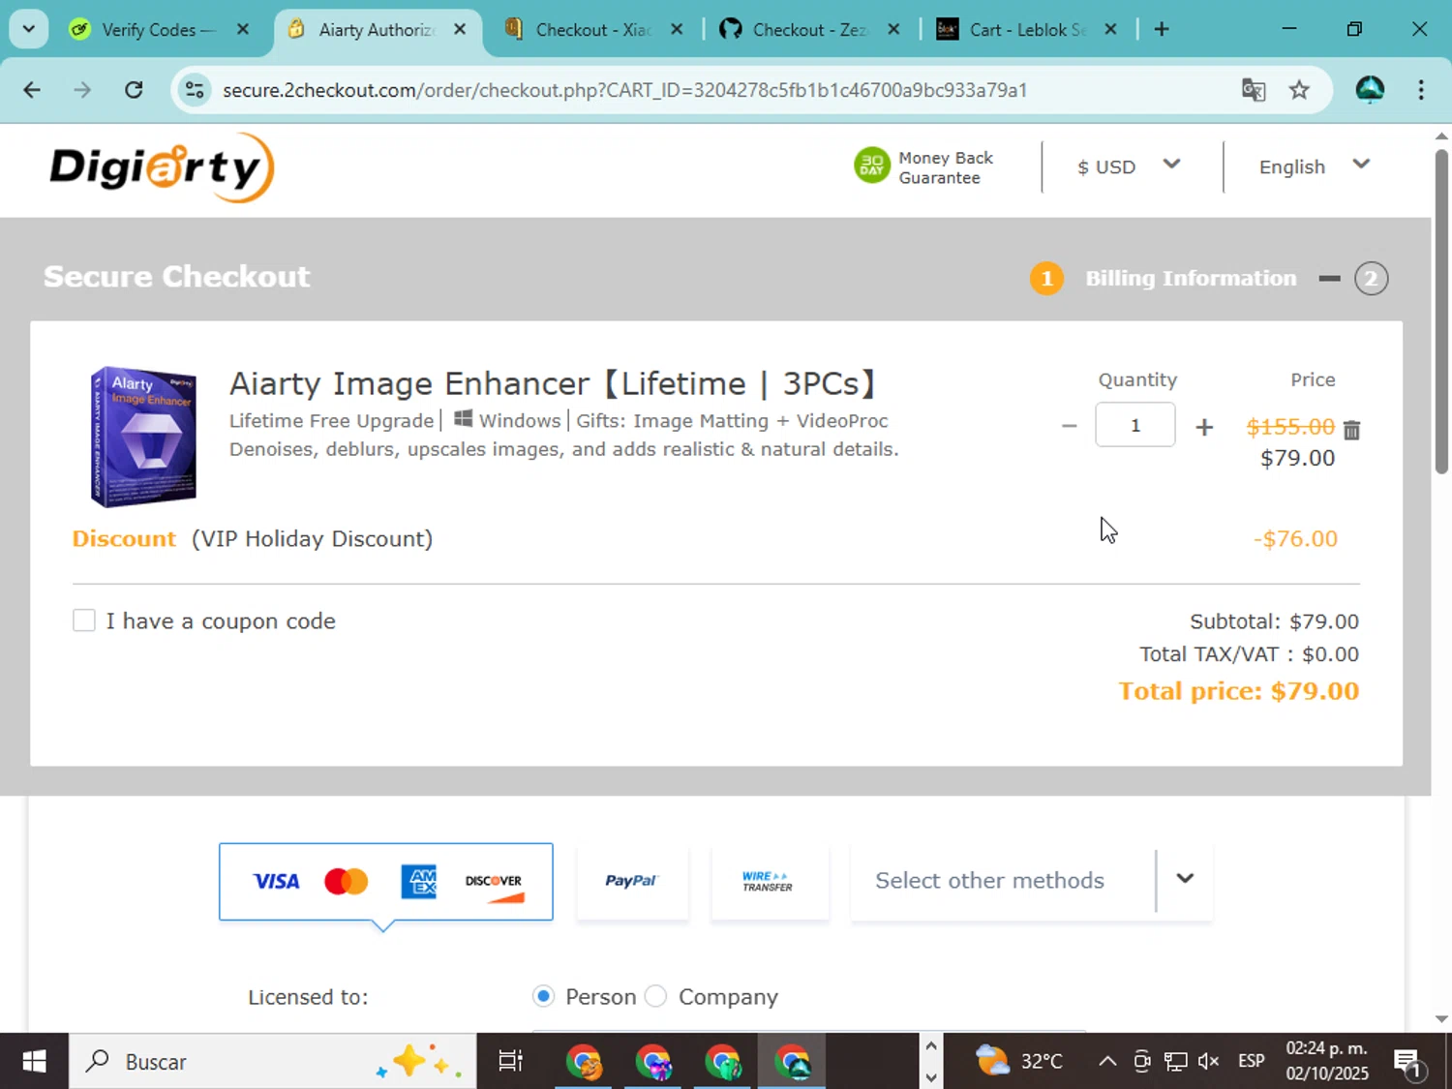Click step 2 circle in checkout progress
Image resolution: width=1452 pixels, height=1089 pixels.
(x=1371, y=279)
